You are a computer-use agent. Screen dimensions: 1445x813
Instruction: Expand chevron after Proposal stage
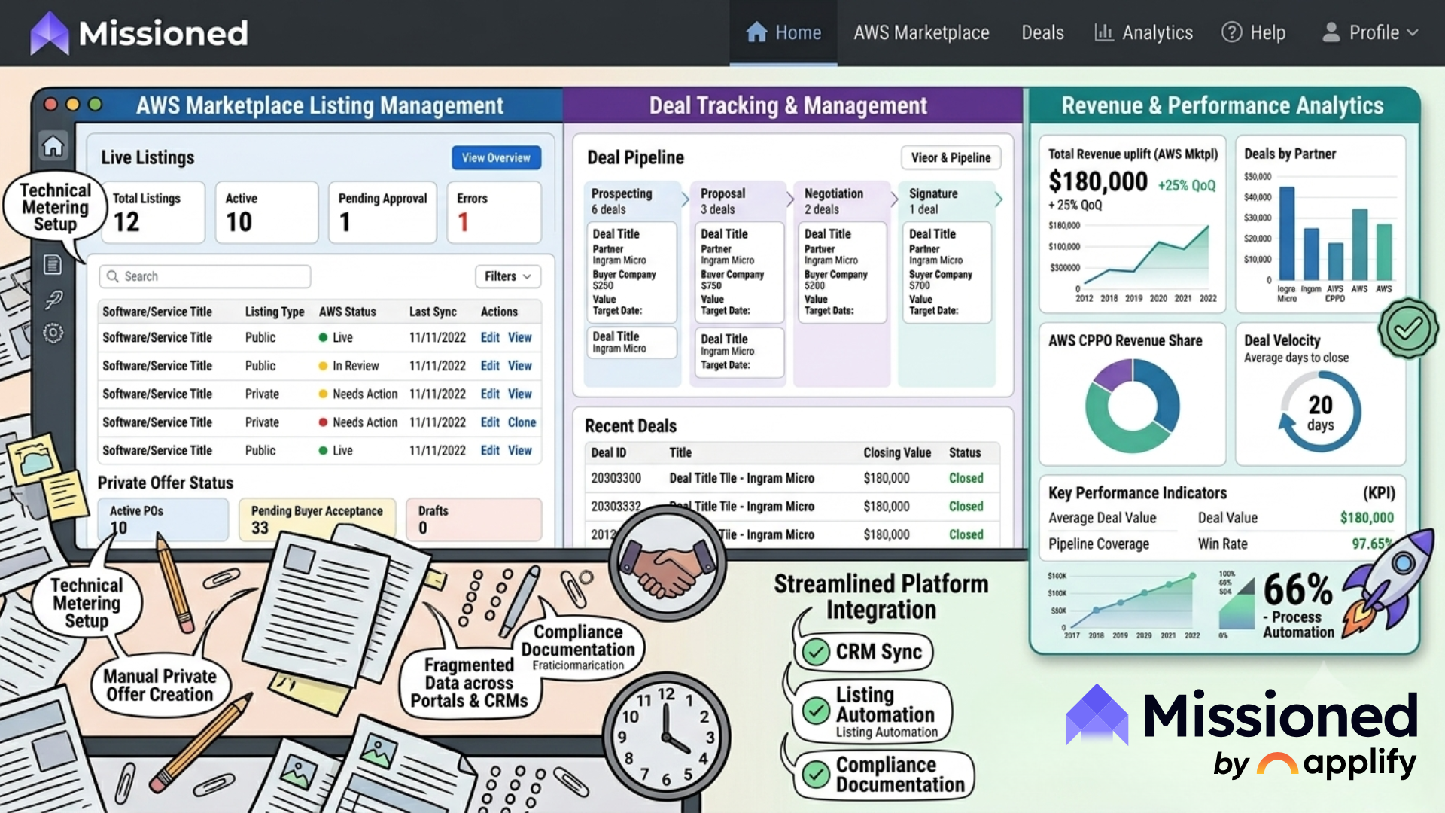tap(789, 199)
